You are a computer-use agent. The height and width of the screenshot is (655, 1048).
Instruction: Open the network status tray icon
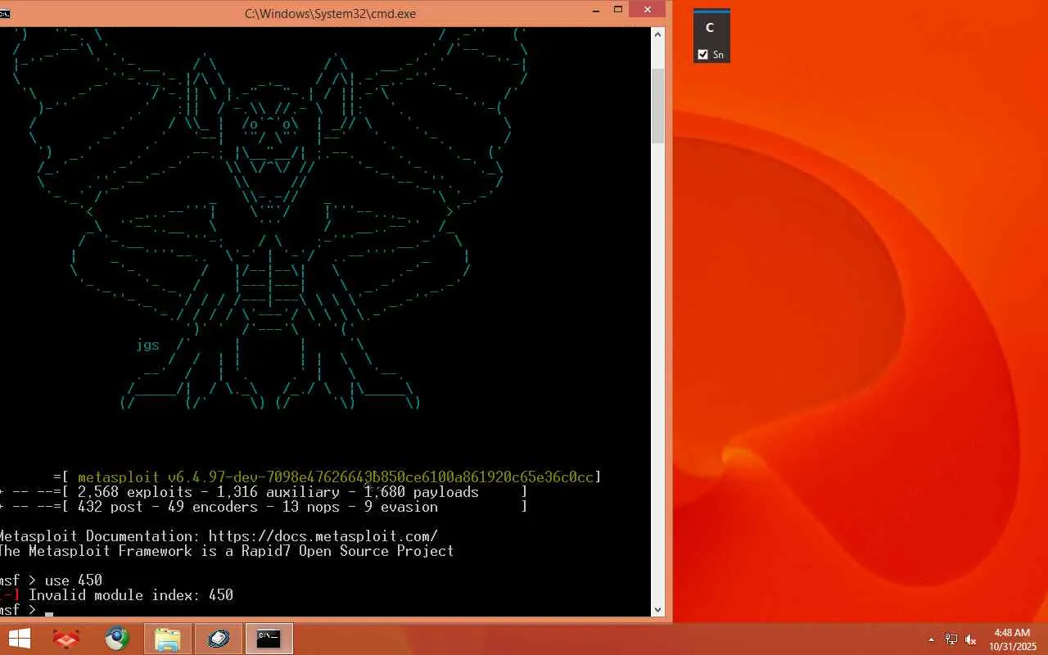pyautogui.click(x=951, y=639)
